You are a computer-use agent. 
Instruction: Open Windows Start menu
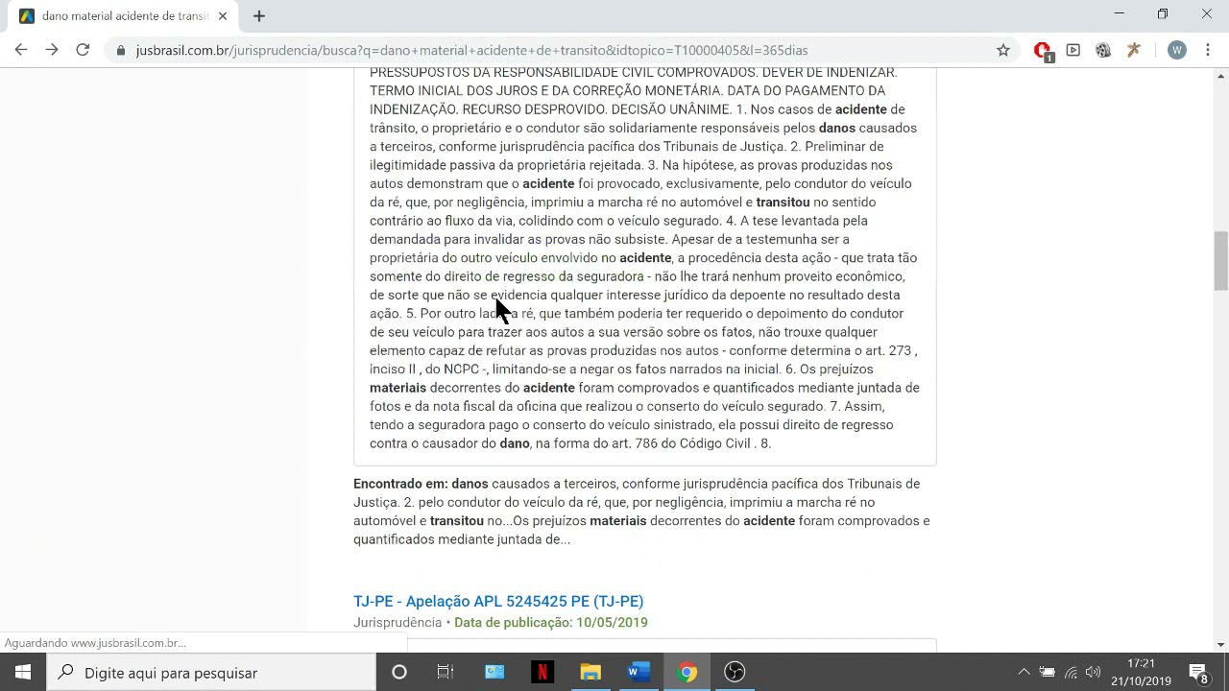[x=23, y=672]
